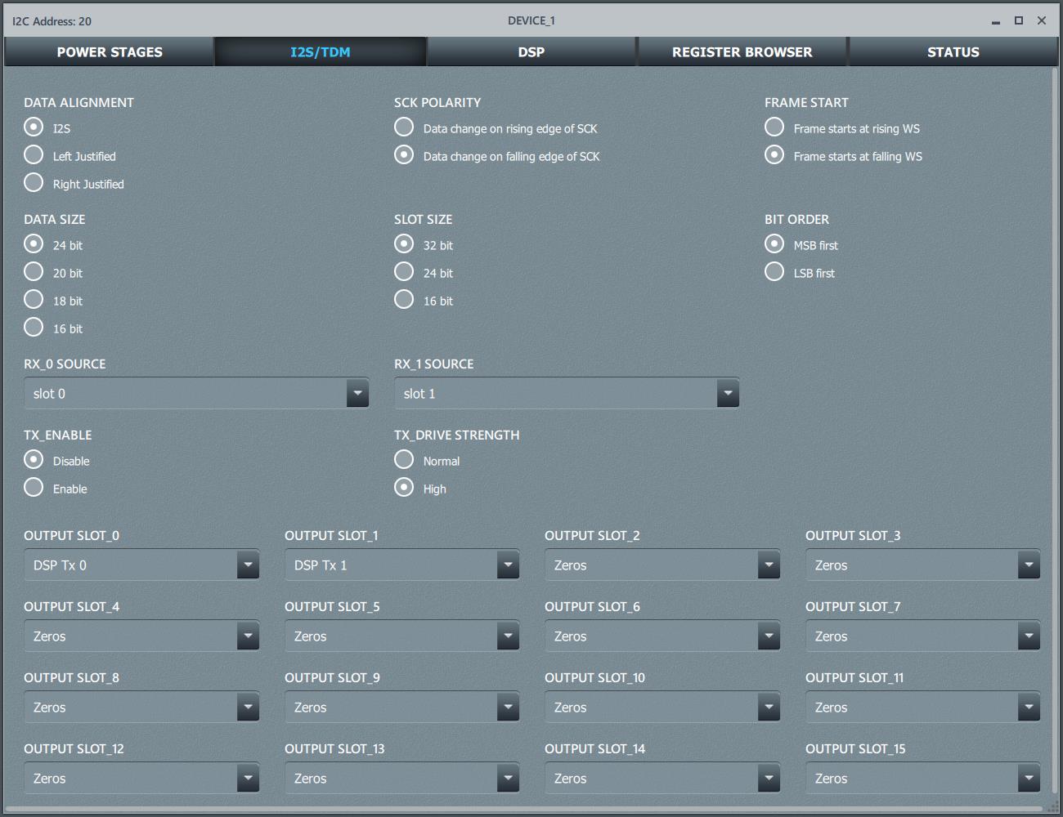
Task: Select Left Justified data alignment
Action: 34,155
